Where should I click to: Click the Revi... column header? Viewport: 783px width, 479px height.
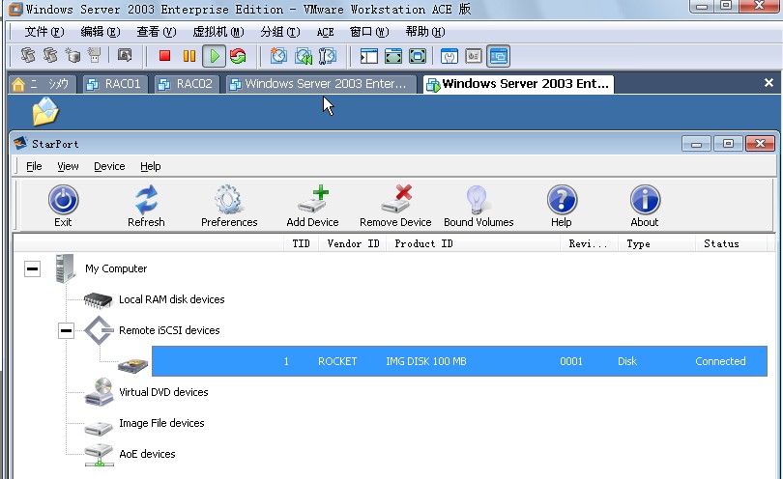pos(590,243)
